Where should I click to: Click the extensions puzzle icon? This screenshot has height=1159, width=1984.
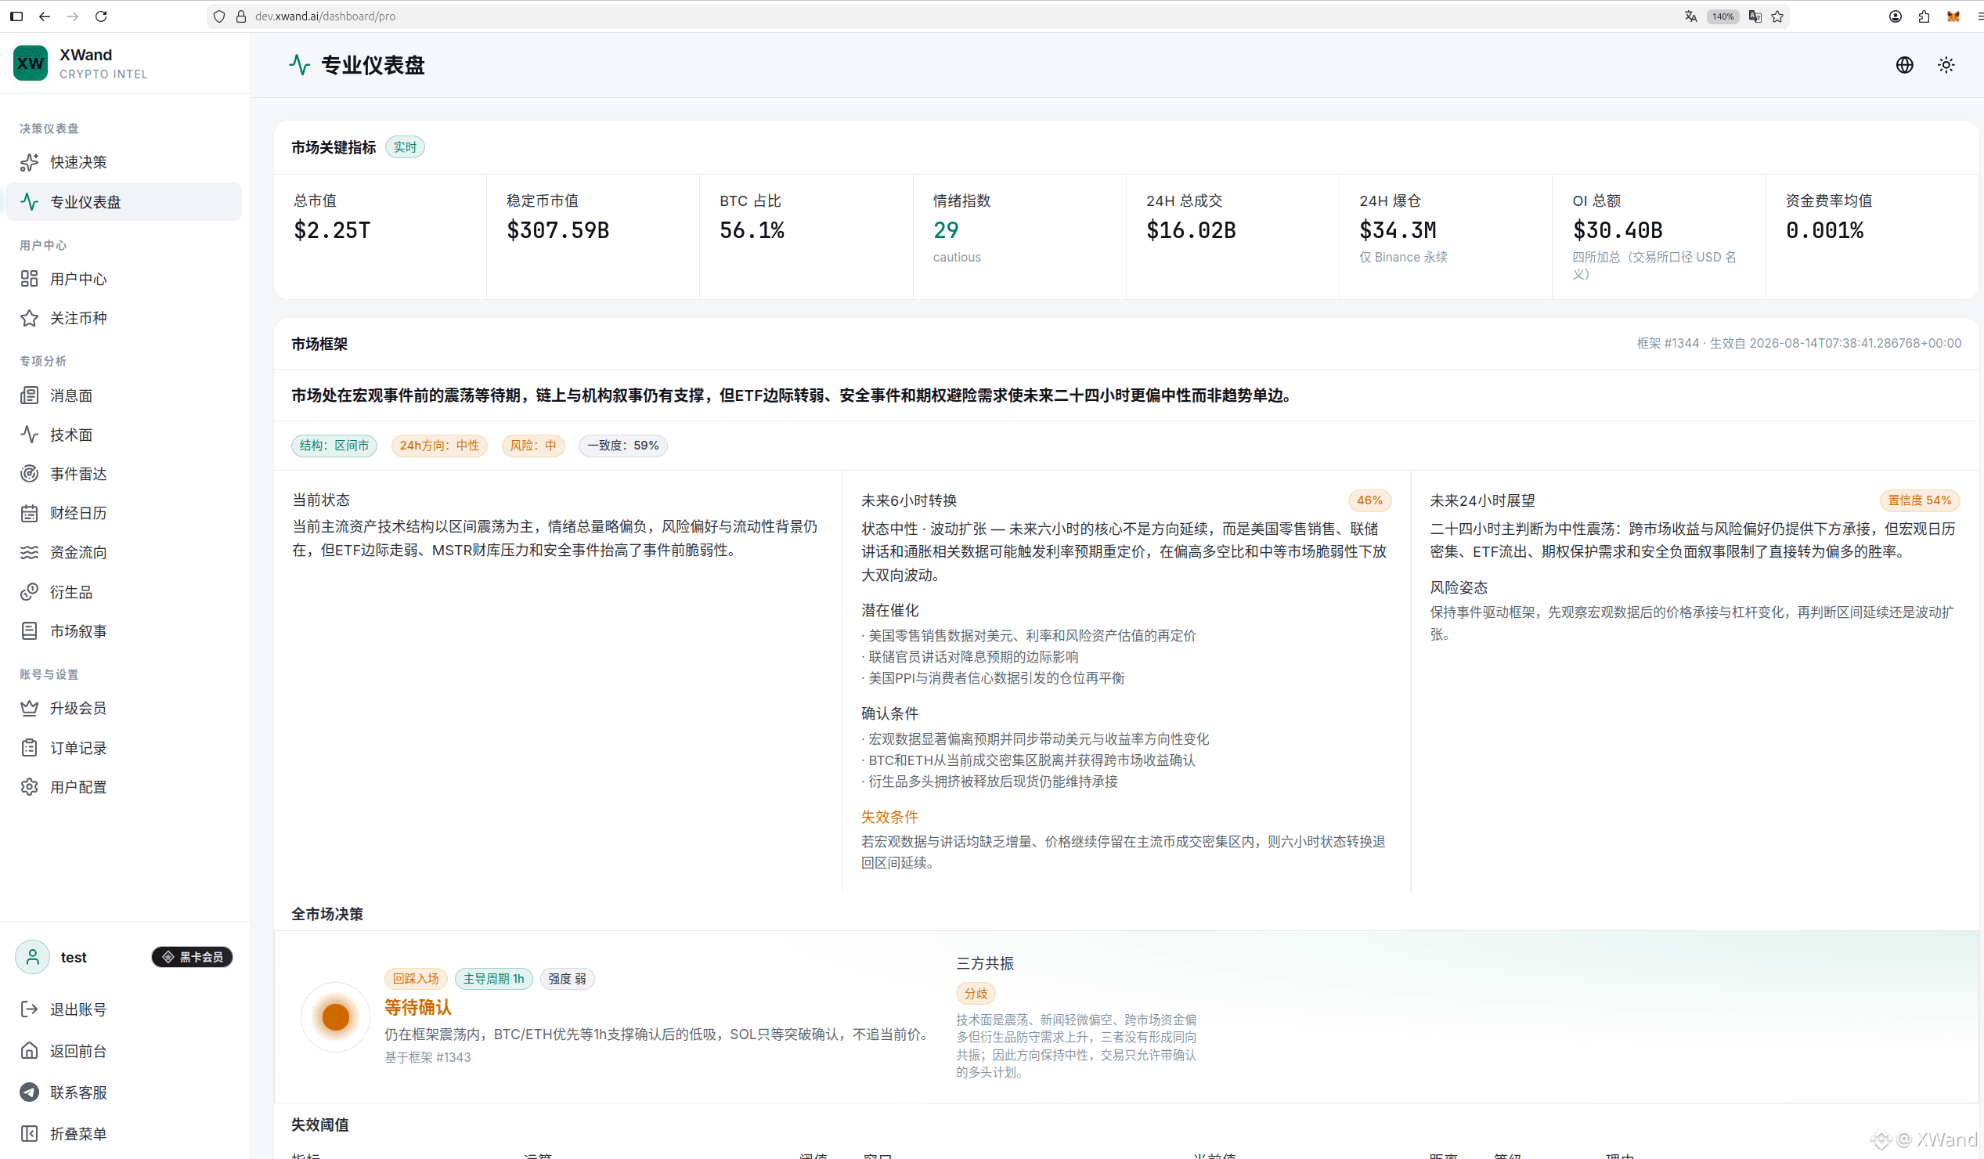(1924, 16)
